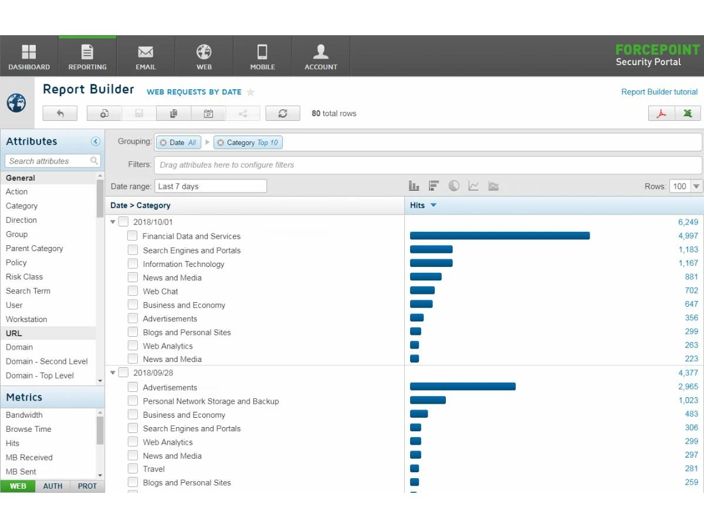This screenshot has width=704, height=528.
Task: Select the Domain - Second Level attribute
Action: tap(48, 361)
